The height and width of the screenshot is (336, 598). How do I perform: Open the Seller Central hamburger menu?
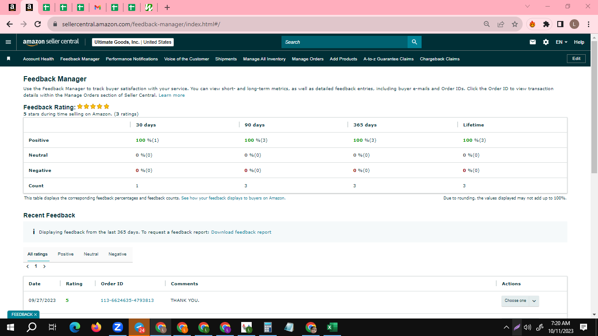tap(8, 42)
